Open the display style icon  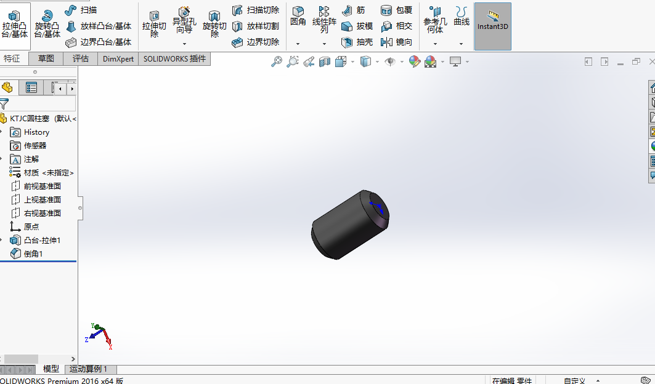365,62
